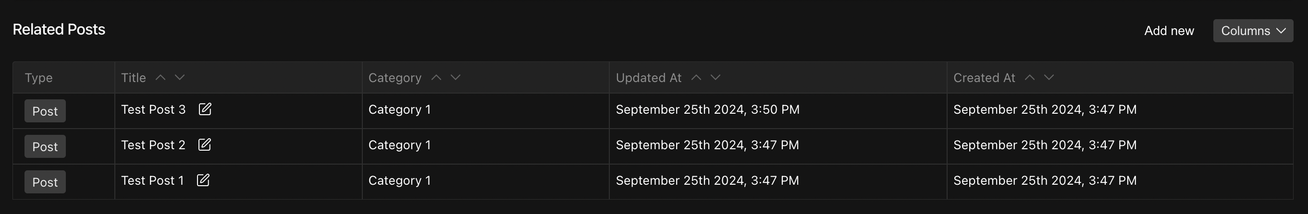Sort Category column descending
1308x214 pixels.
[456, 77]
